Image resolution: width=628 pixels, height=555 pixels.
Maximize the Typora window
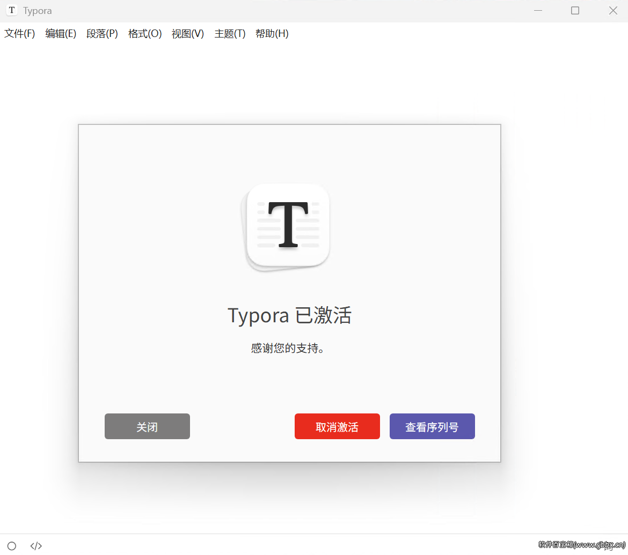click(x=575, y=10)
